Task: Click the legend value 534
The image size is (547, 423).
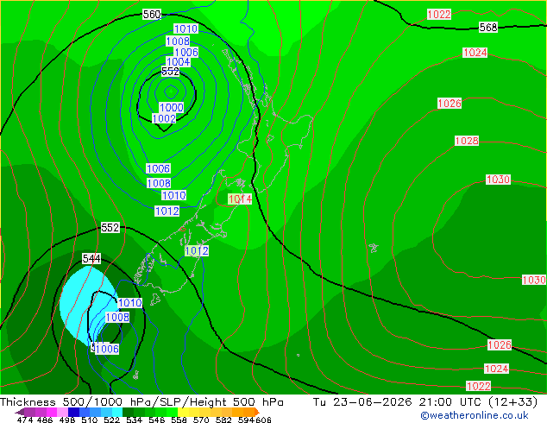Action: coord(134,420)
